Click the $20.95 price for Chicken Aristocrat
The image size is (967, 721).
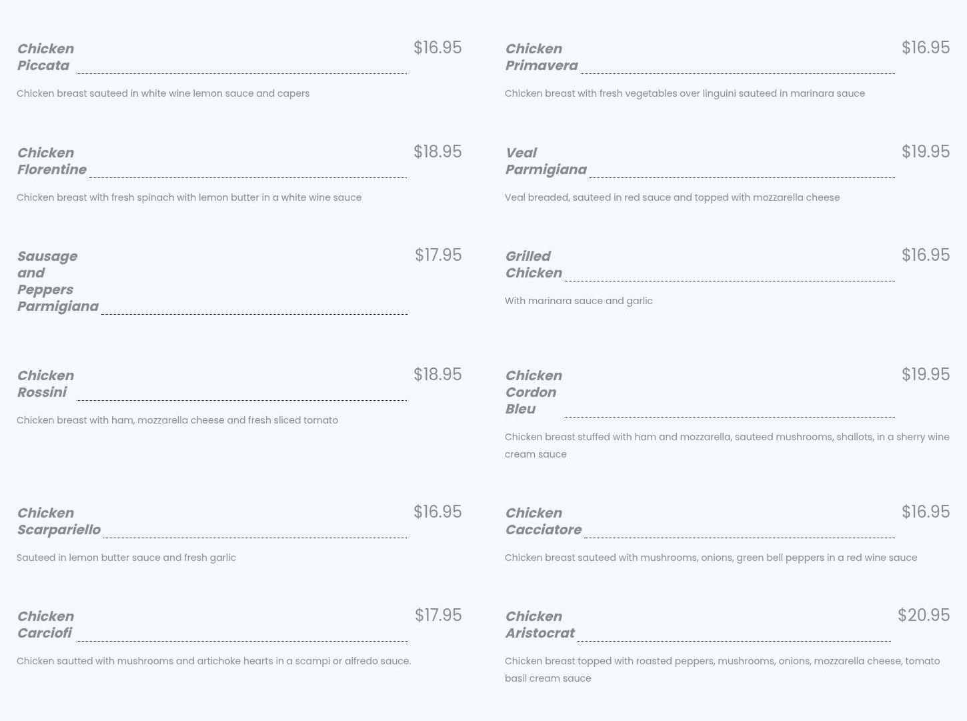pos(924,615)
